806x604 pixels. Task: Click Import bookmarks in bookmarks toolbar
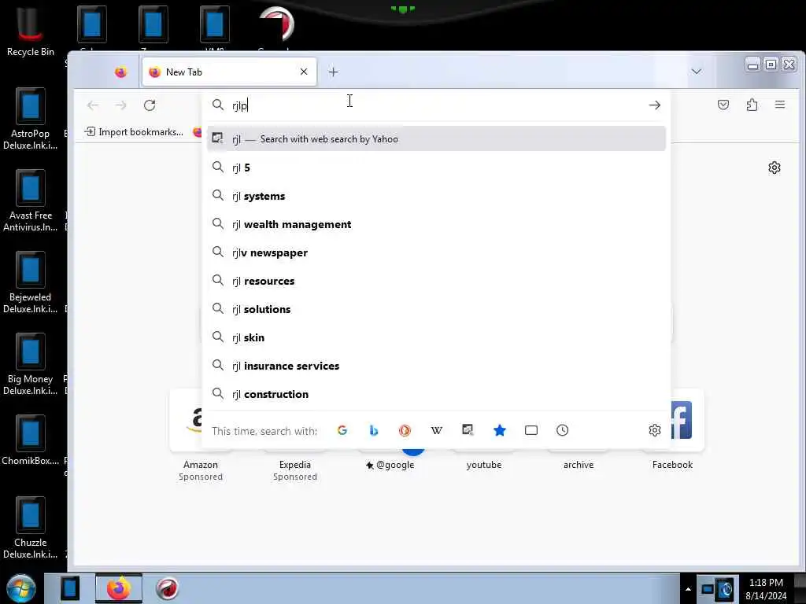click(x=134, y=132)
